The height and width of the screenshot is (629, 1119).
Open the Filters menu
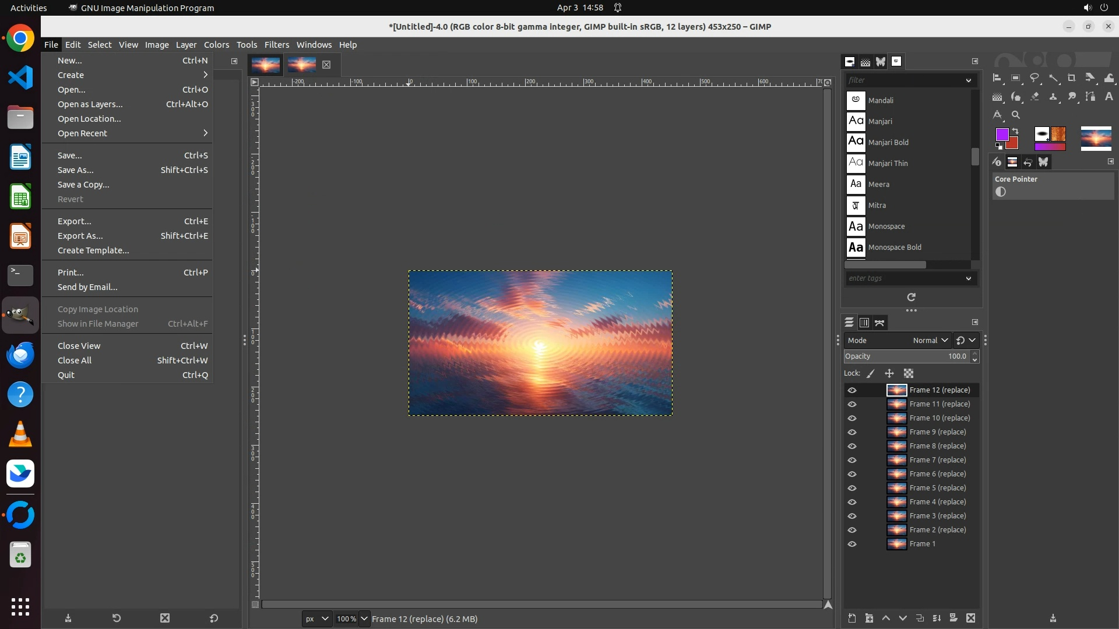point(276,45)
